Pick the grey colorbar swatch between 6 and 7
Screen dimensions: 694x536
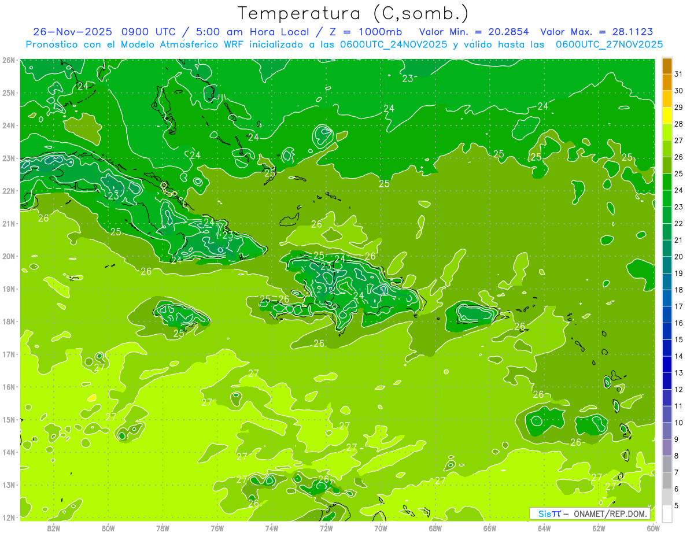point(667,480)
